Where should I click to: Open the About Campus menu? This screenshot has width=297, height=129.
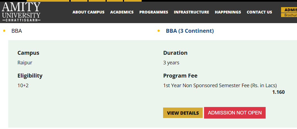[89, 12]
